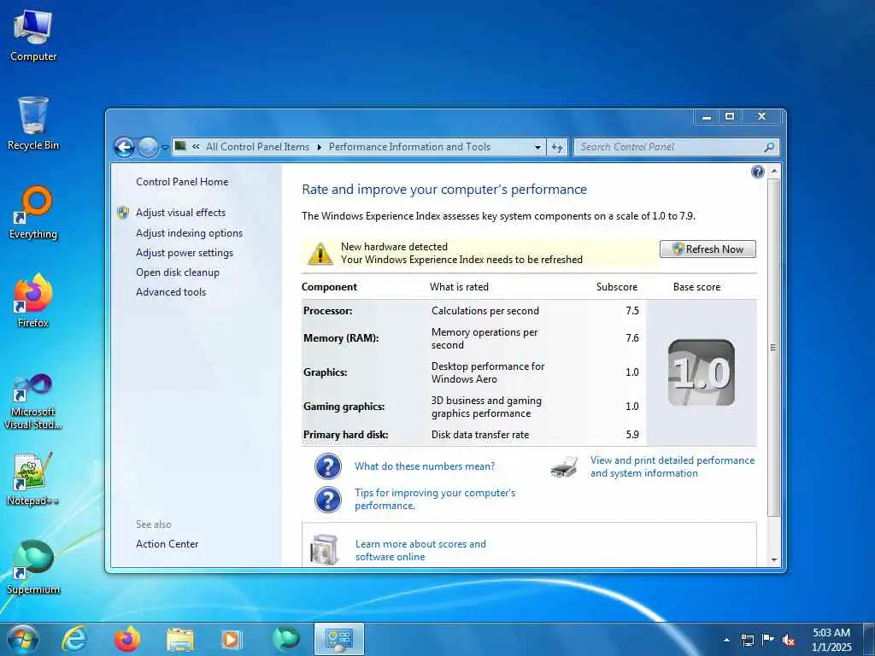The height and width of the screenshot is (656, 875).
Task: Click the Forward navigation arrow button
Action: click(x=148, y=147)
